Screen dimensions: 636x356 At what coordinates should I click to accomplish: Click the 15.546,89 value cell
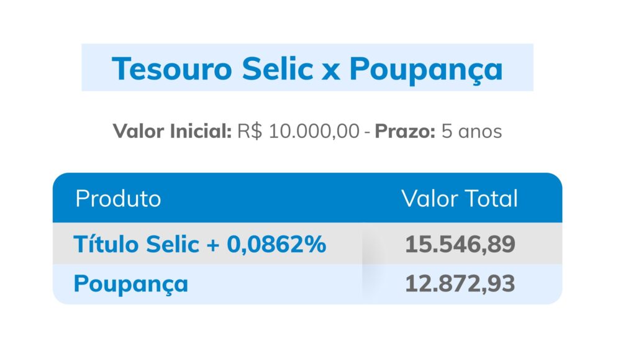point(460,244)
